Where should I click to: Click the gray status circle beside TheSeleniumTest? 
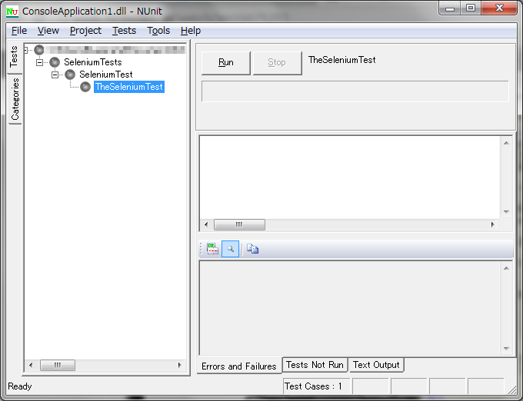coord(85,87)
